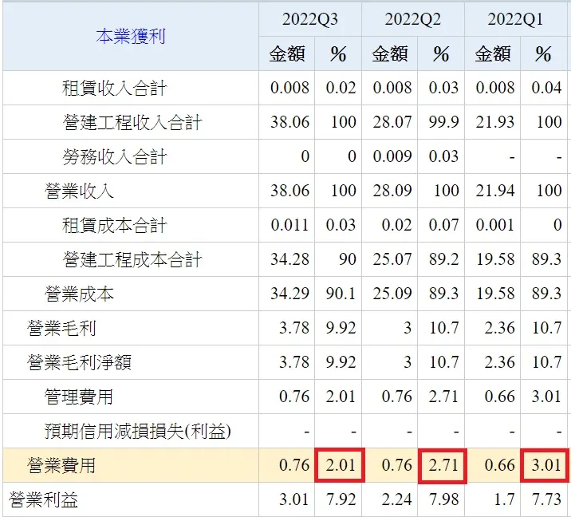Screen dimensions: 571x517
Task: Select the 2022Q2 column header
Action: click(x=412, y=19)
